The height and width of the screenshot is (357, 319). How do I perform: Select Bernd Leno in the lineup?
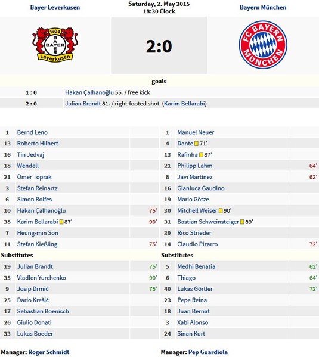coord(32,132)
